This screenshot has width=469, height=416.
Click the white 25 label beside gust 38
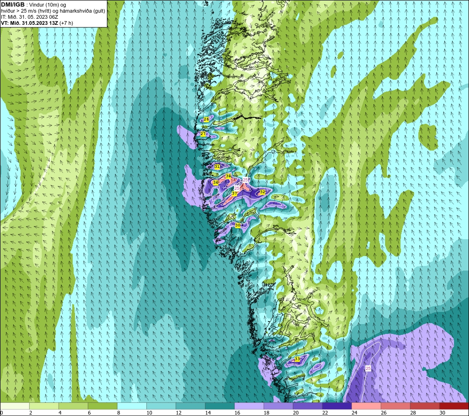point(245,180)
